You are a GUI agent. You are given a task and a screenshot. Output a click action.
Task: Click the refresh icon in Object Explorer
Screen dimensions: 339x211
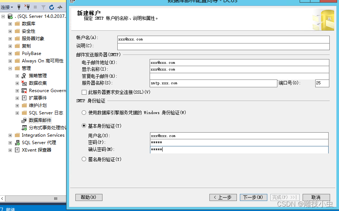52,7
